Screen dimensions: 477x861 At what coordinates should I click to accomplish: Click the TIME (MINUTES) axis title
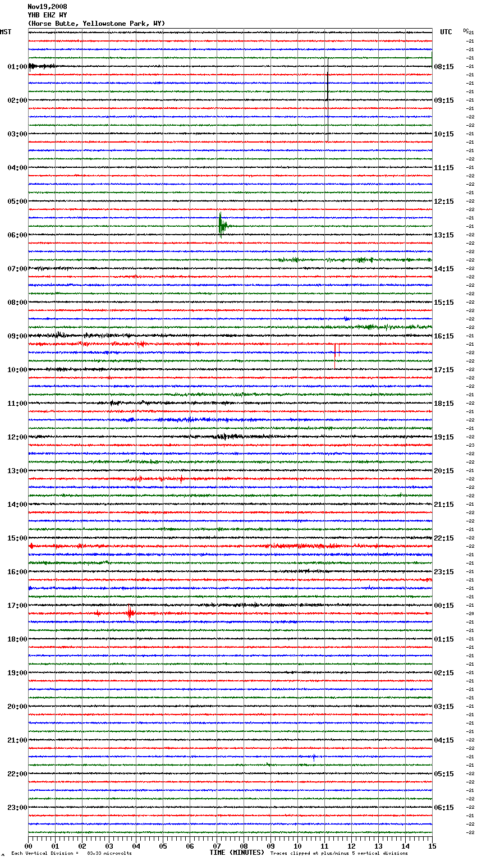click(237, 853)
